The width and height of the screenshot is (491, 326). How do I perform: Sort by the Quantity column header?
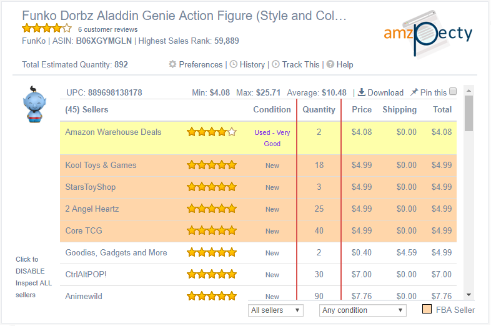319,110
